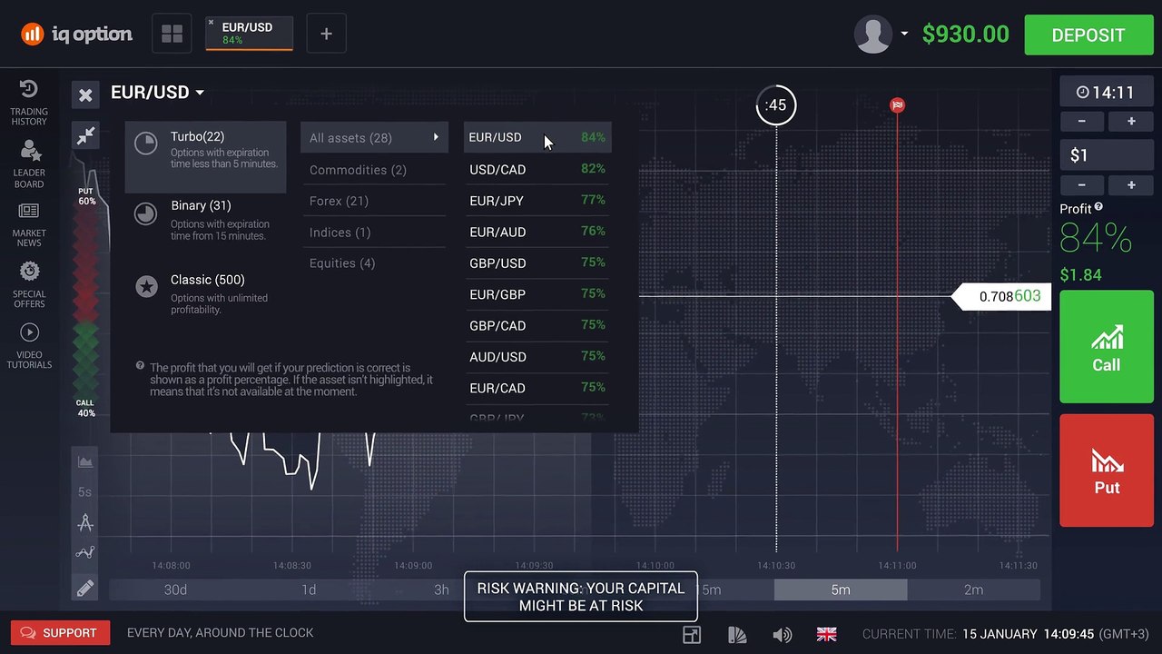
Task: Open the compass drawing tools icon
Action: coord(85,522)
